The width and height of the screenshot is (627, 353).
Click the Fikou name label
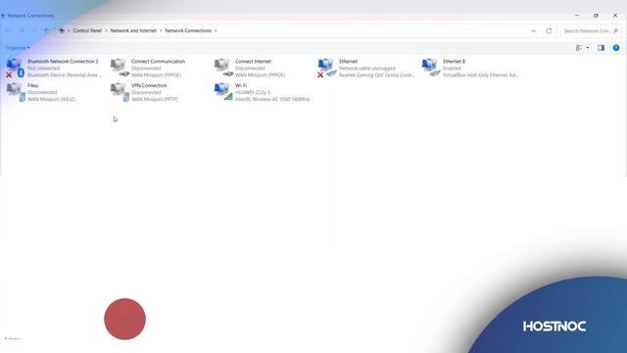[32, 85]
